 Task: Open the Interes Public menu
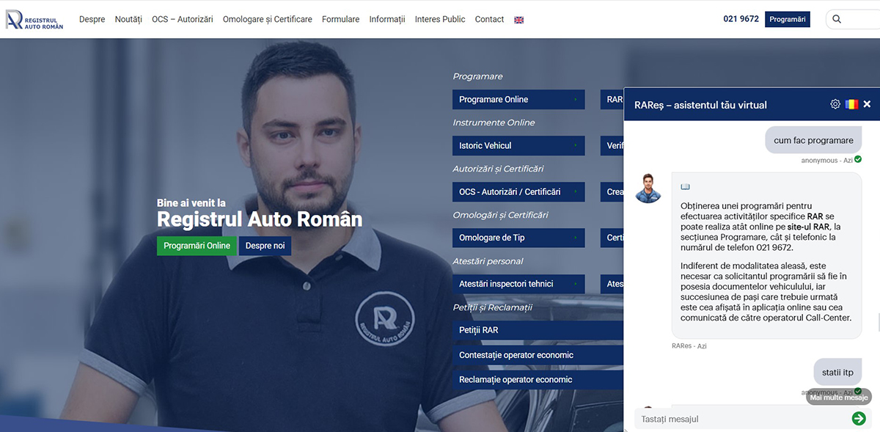tap(440, 19)
